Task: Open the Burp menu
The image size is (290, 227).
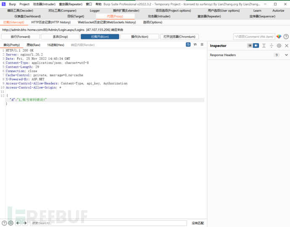Action: (12, 4)
